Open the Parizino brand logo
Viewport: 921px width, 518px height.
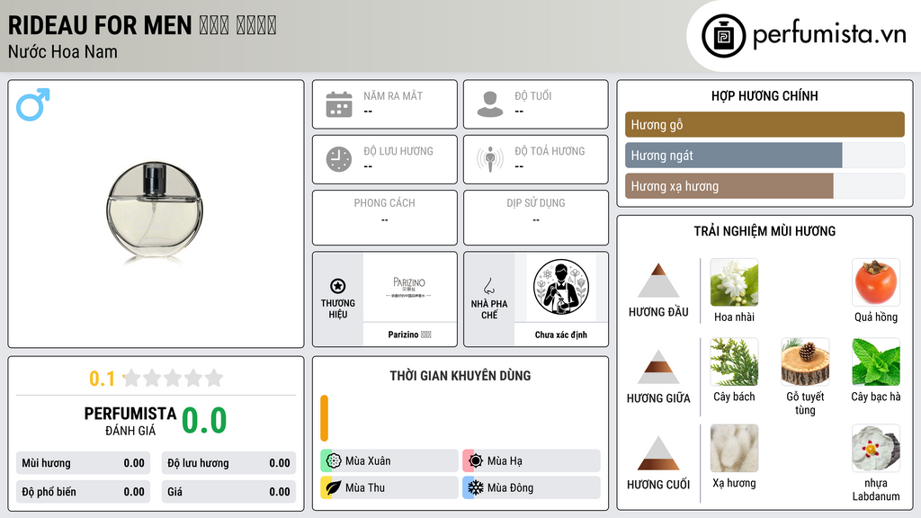point(409,287)
